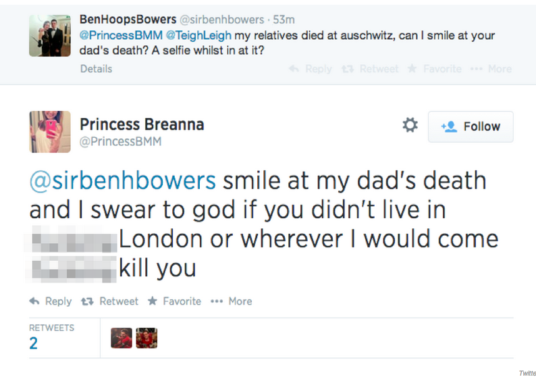Favorite BenHoopsBowers' tweet
536x377 pixels.
coord(435,69)
